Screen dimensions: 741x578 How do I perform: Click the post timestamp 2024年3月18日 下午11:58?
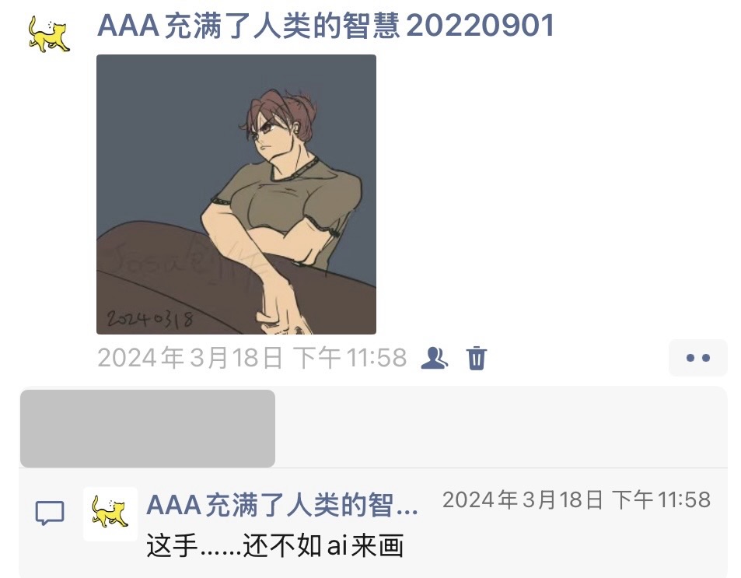point(252,358)
